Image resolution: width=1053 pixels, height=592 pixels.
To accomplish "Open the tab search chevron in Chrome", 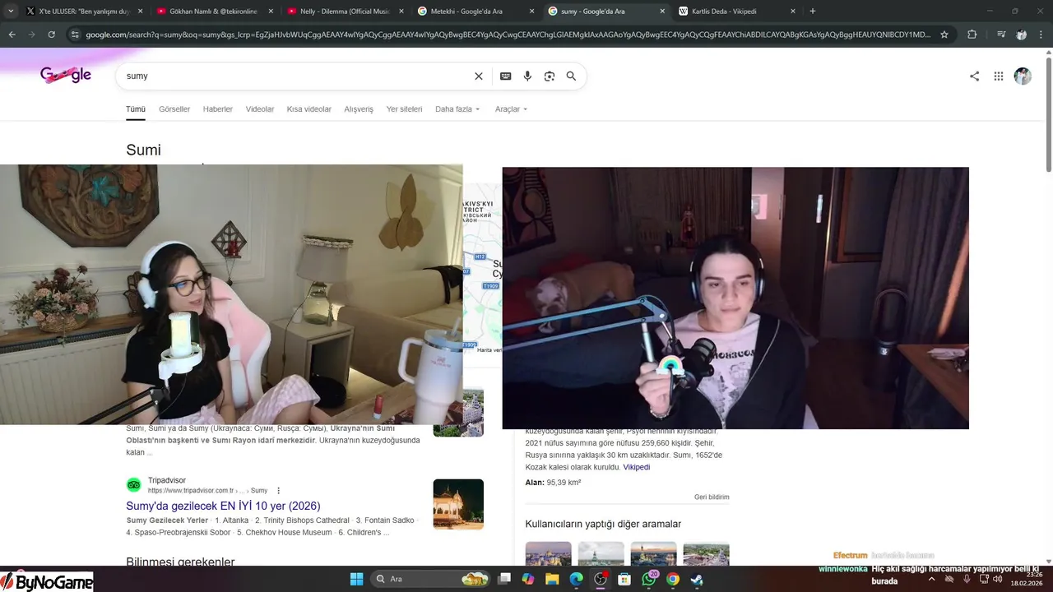I will (x=11, y=11).
